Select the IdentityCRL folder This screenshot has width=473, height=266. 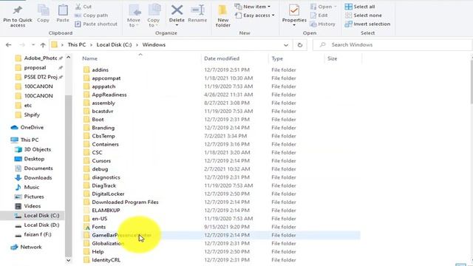(x=102, y=260)
